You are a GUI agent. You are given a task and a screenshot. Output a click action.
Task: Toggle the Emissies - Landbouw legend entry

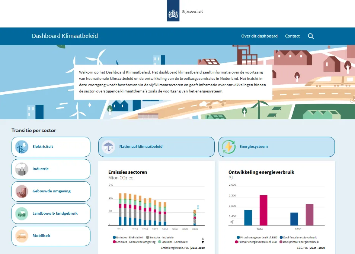(173, 242)
